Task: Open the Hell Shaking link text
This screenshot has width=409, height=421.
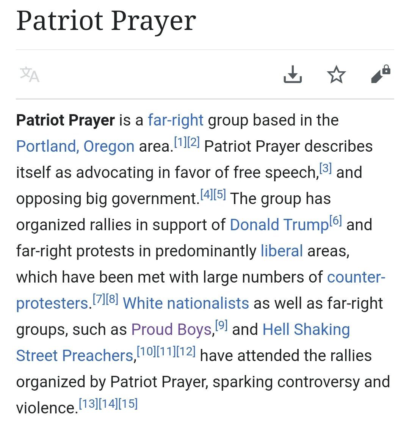Action: (x=306, y=330)
